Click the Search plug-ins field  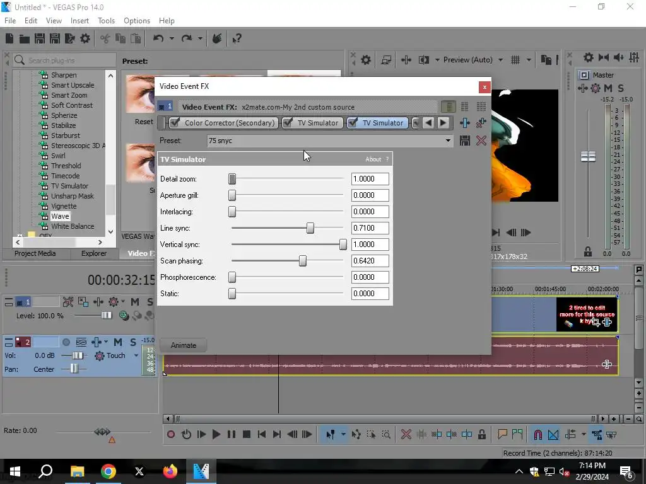64,60
